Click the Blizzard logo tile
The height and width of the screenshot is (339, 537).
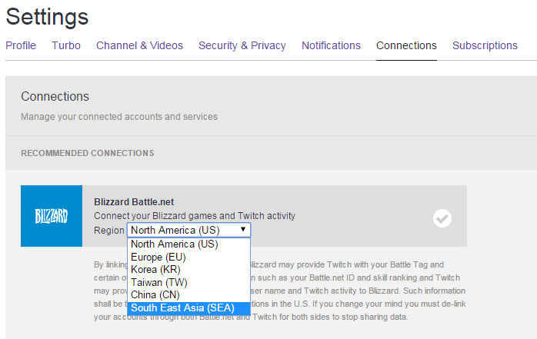tap(52, 216)
